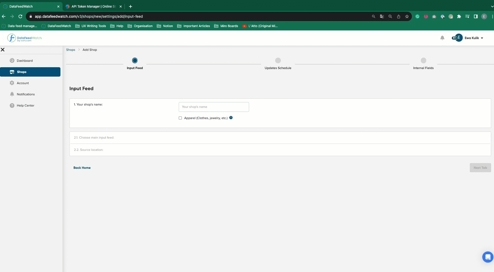The image size is (494, 272).
Task: Click the translate page icon
Action: tap(382, 16)
